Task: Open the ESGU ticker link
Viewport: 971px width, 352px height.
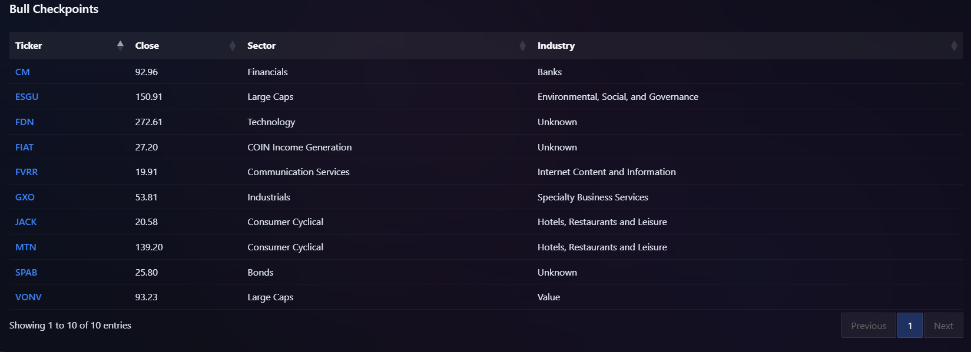Action: pos(26,97)
